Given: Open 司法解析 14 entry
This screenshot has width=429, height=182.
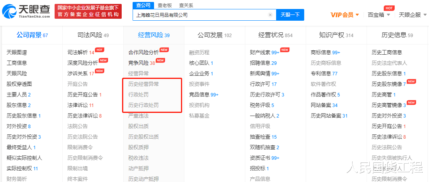Looking at the screenshot, I should coord(81,52).
